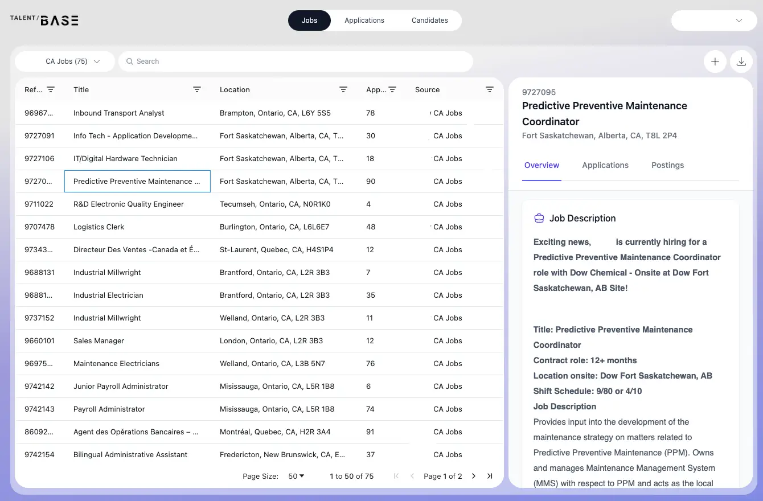
Task: Click reference number 9727091
Action: click(x=39, y=135)
